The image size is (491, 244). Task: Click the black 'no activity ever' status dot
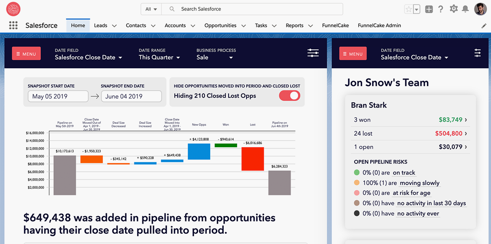click(357, 213)
